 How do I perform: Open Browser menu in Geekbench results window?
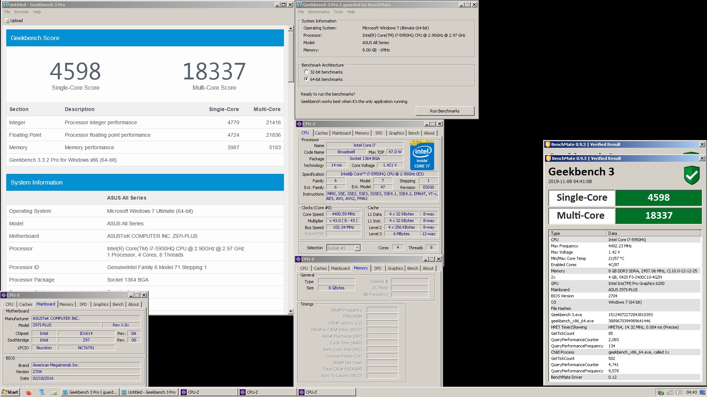pyautogui.click(x=21, y=12)
